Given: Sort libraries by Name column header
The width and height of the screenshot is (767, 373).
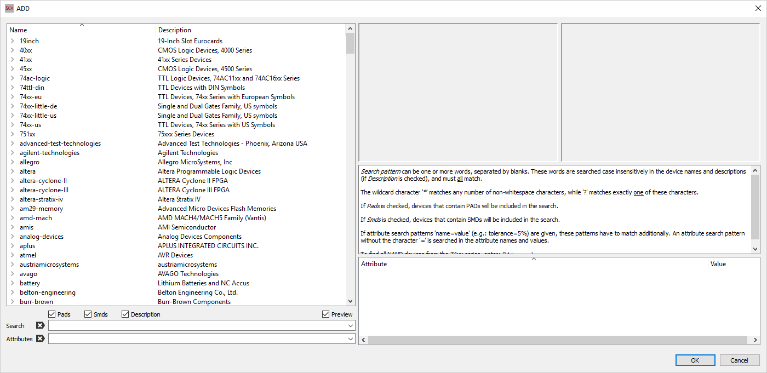Looking at the screenshot, I should click(81, 30).
